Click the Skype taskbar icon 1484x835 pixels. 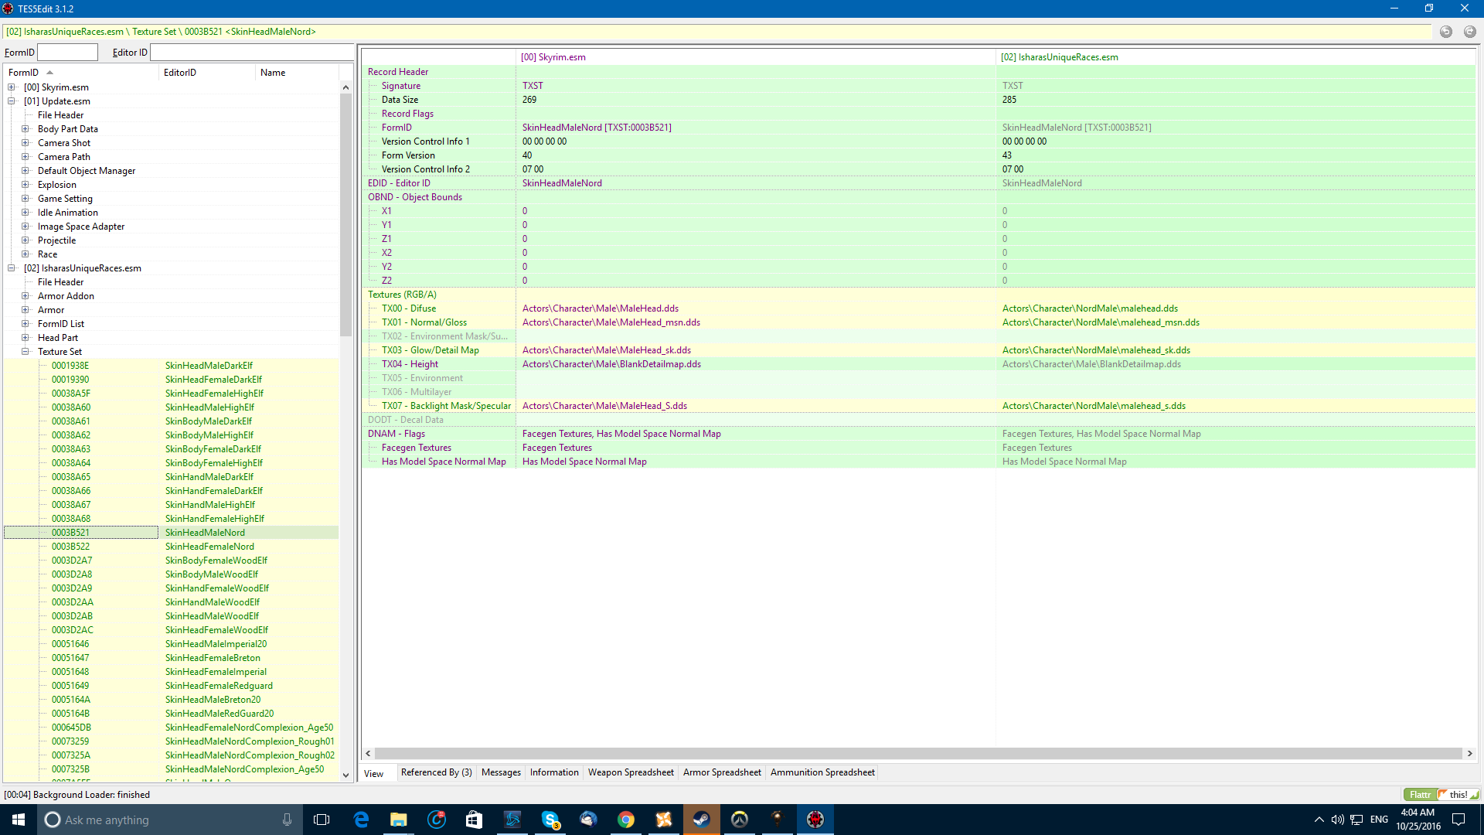(x=550, y=820)
